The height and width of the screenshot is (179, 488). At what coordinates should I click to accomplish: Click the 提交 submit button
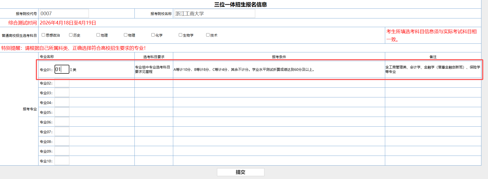[x=240, y=172]
